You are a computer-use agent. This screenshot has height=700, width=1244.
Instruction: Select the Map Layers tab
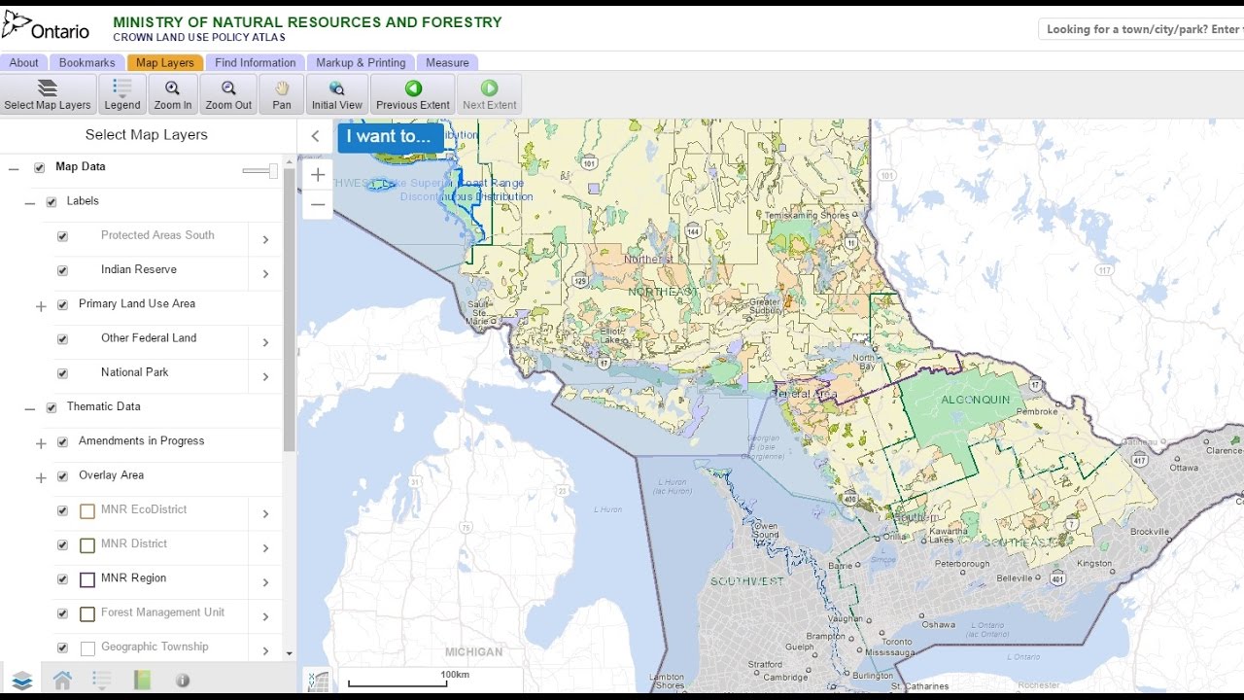165,62
